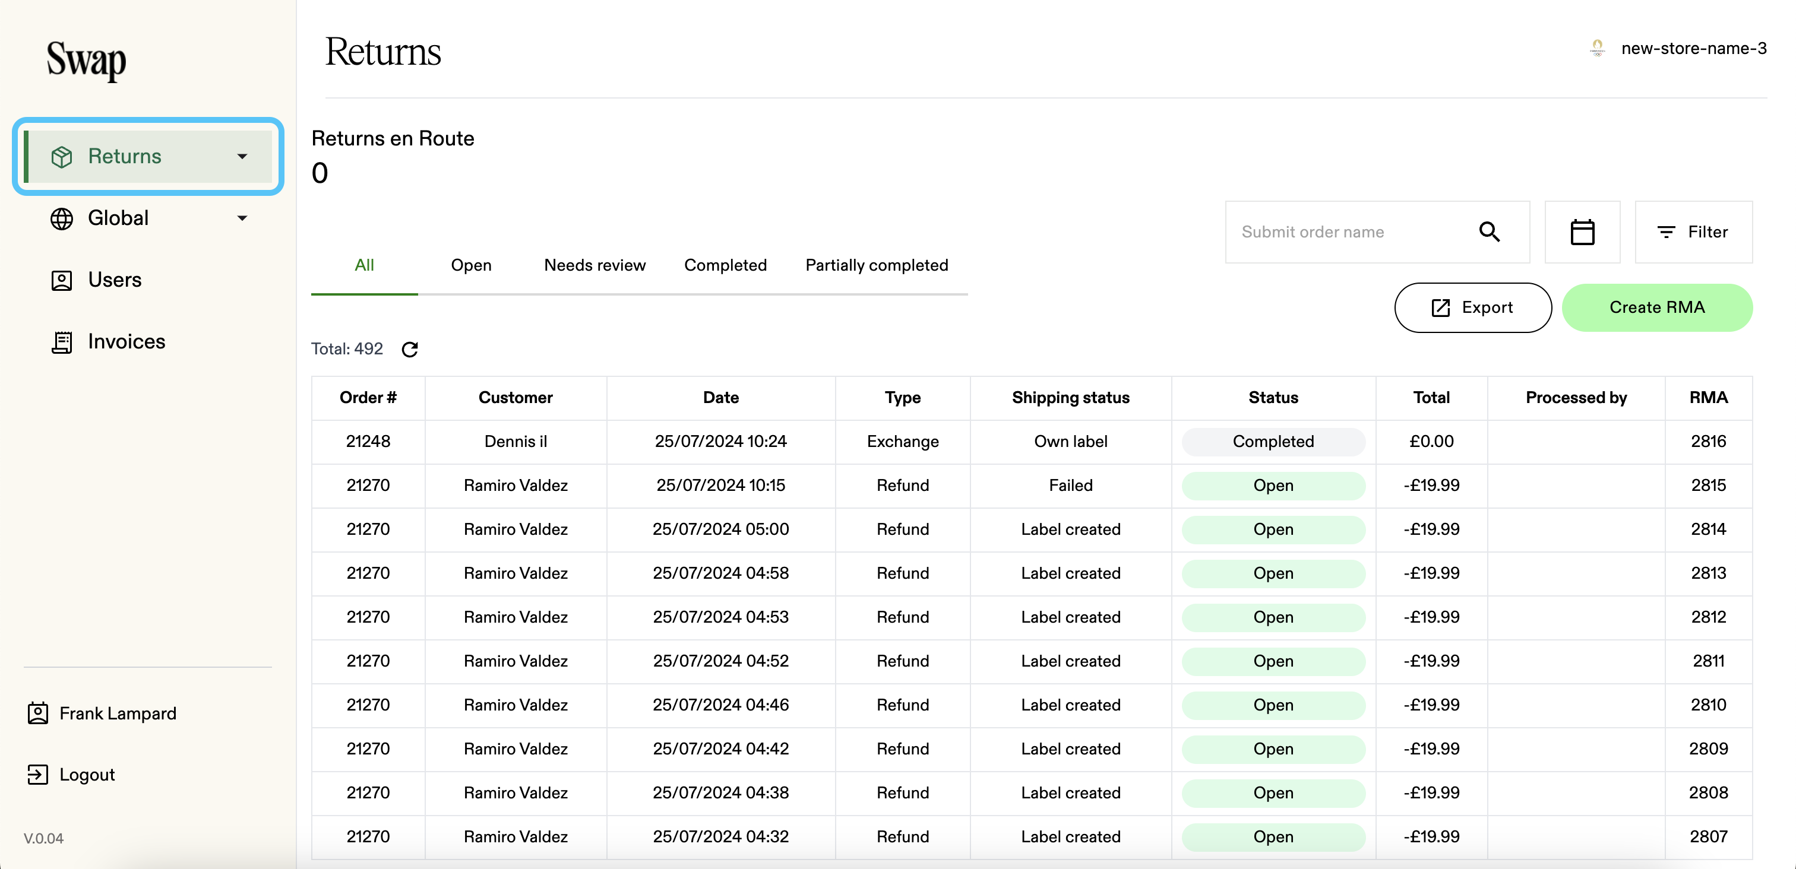The height and width of the screenshot is (869, 1796).
Task: Click the £0.00 total cell
Action: click(1431, 442)
